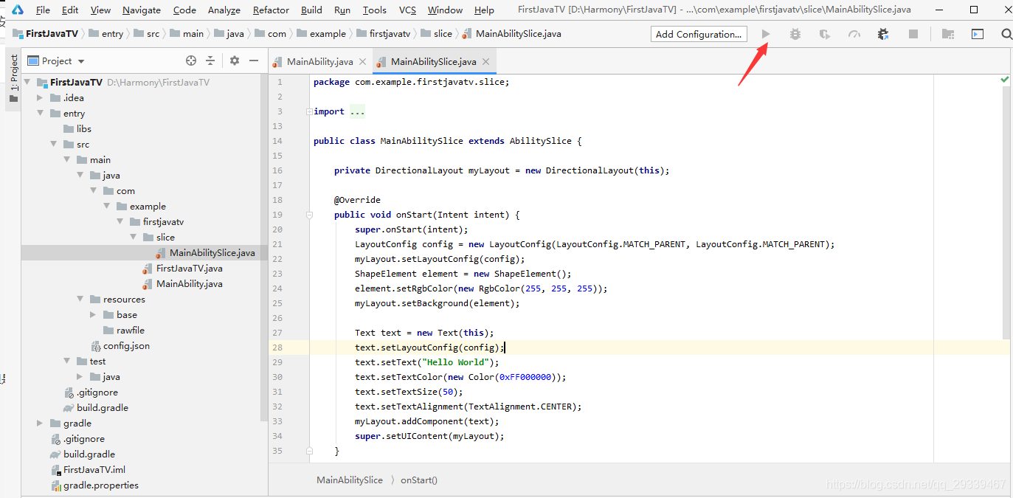
Task: Collapse all using Project panel icon
Action: (x=210, y=60)
